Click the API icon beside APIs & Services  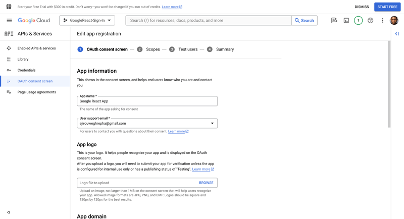click(x=9, y=34)
